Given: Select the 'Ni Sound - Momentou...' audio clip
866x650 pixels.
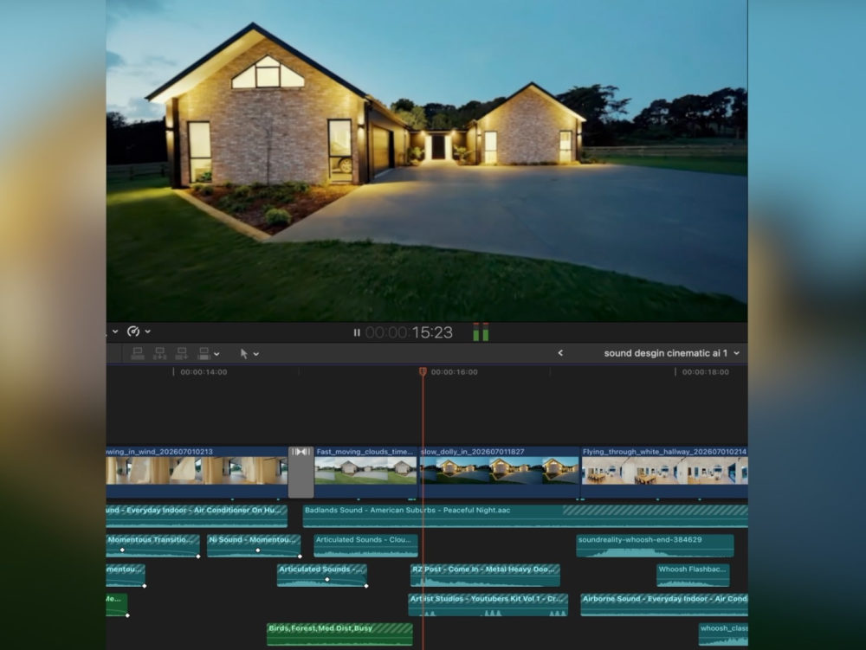Looking at the screenshot, I should pos(254,545).
